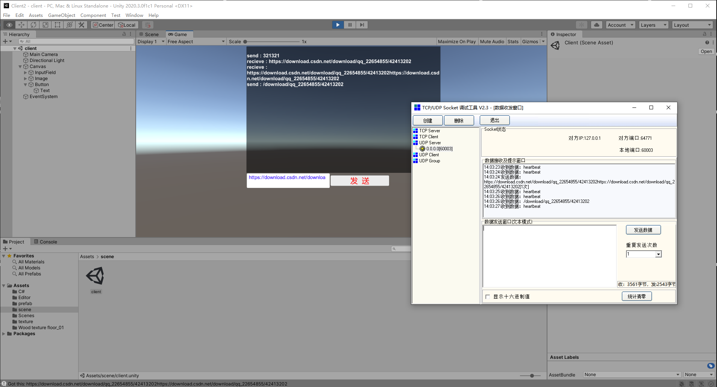Click the Open button in Inspector

[x=706, y=51]
